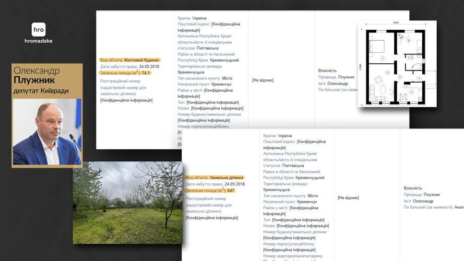Open the garden land plot photo
Viewport: 464px width, 261px height.
127,203
